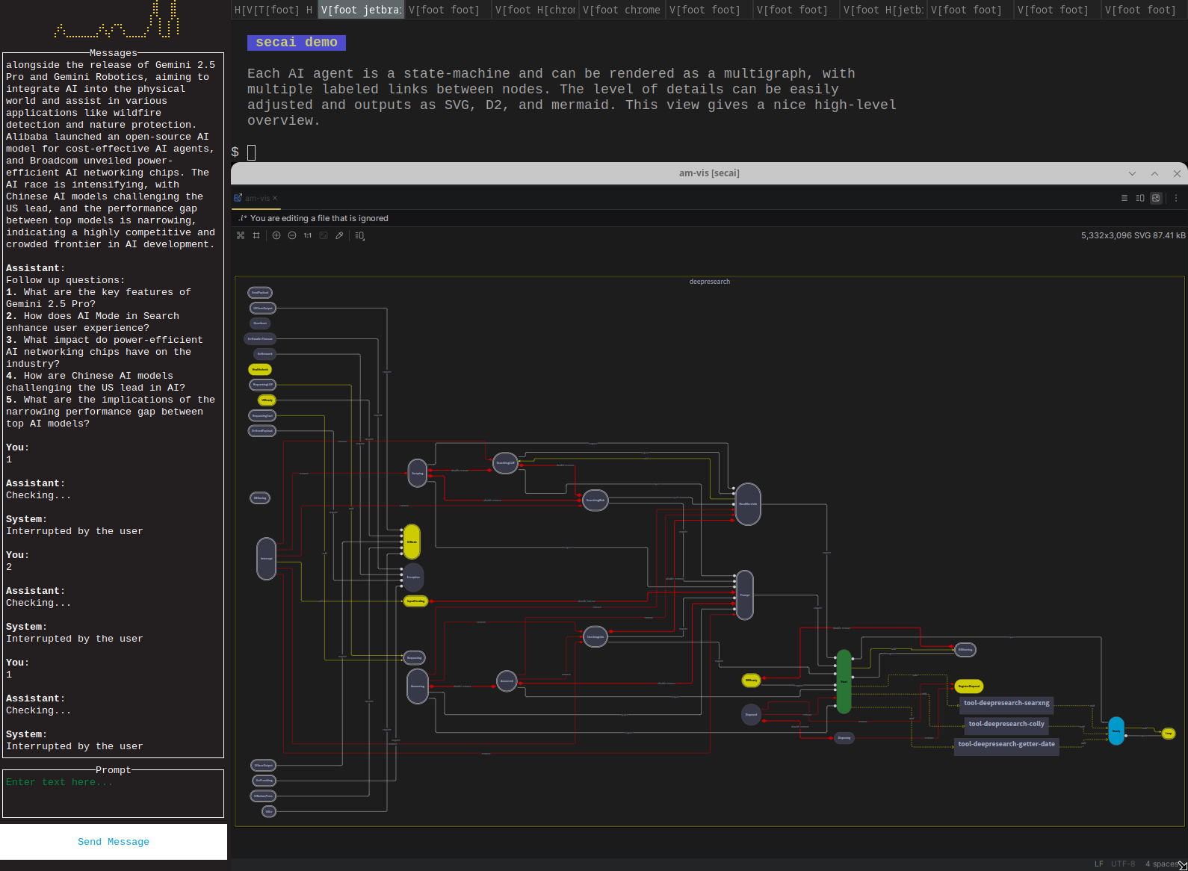Viewport: 1188px width, 871px height.
Task: Switch to editor and preview split view
Action: [1140, 198]
